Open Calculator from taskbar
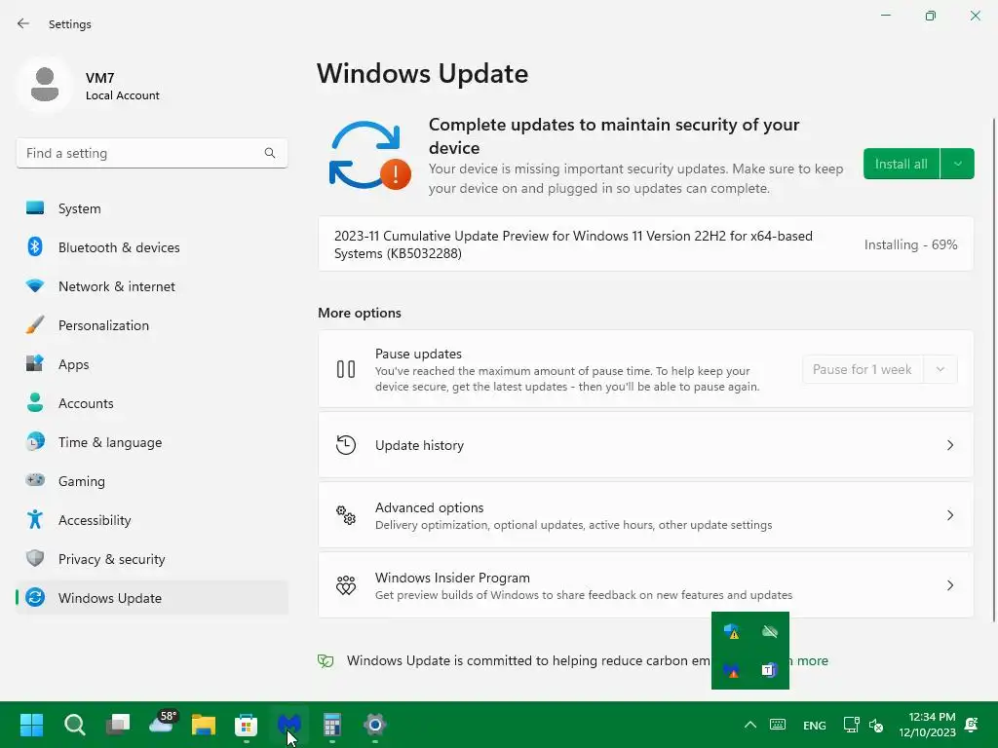The height and width of the screenshot is (748, 998). 332,725
